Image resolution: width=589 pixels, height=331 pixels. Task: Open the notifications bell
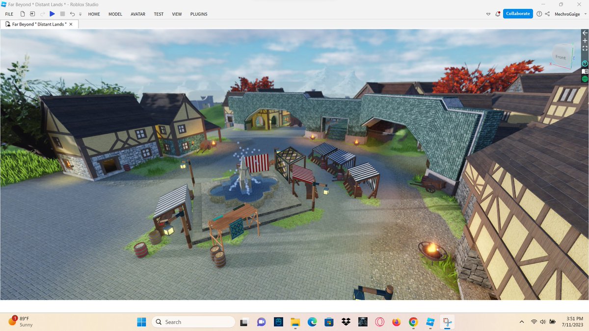point(498,14)
